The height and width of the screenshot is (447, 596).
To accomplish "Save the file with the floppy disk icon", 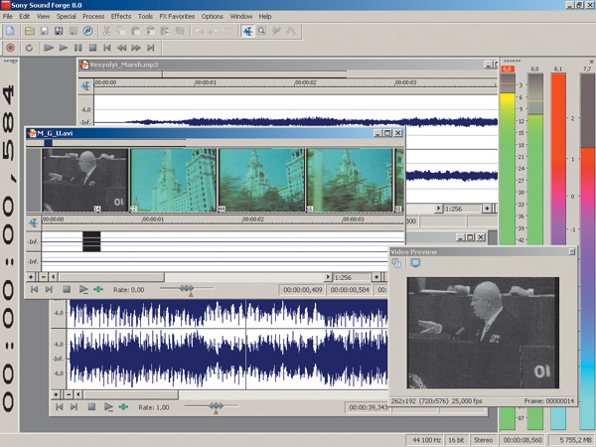I will point(44,31).
